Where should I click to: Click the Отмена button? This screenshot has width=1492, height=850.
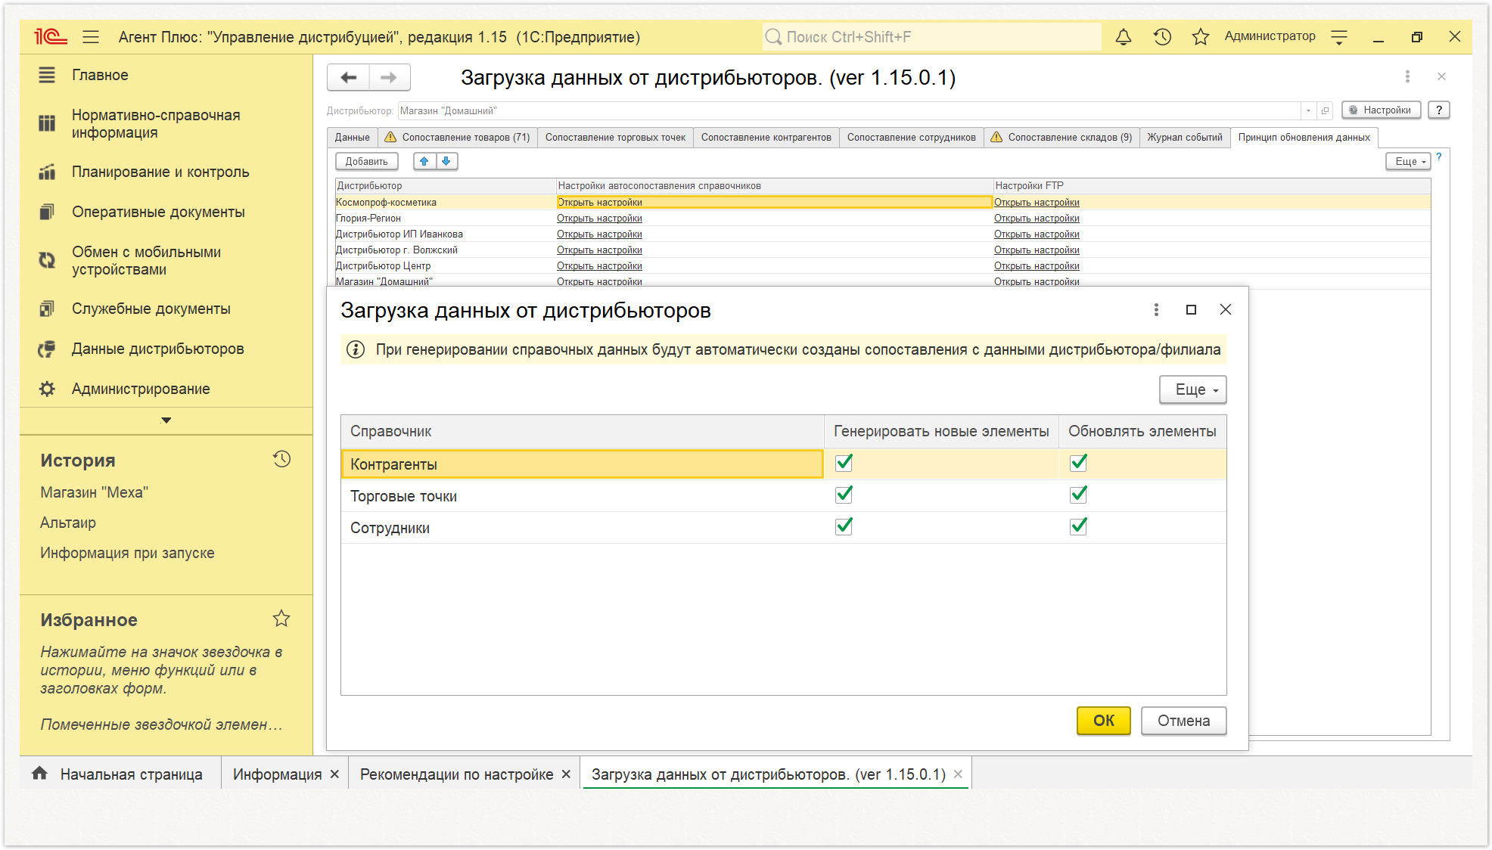(1183, 720)
